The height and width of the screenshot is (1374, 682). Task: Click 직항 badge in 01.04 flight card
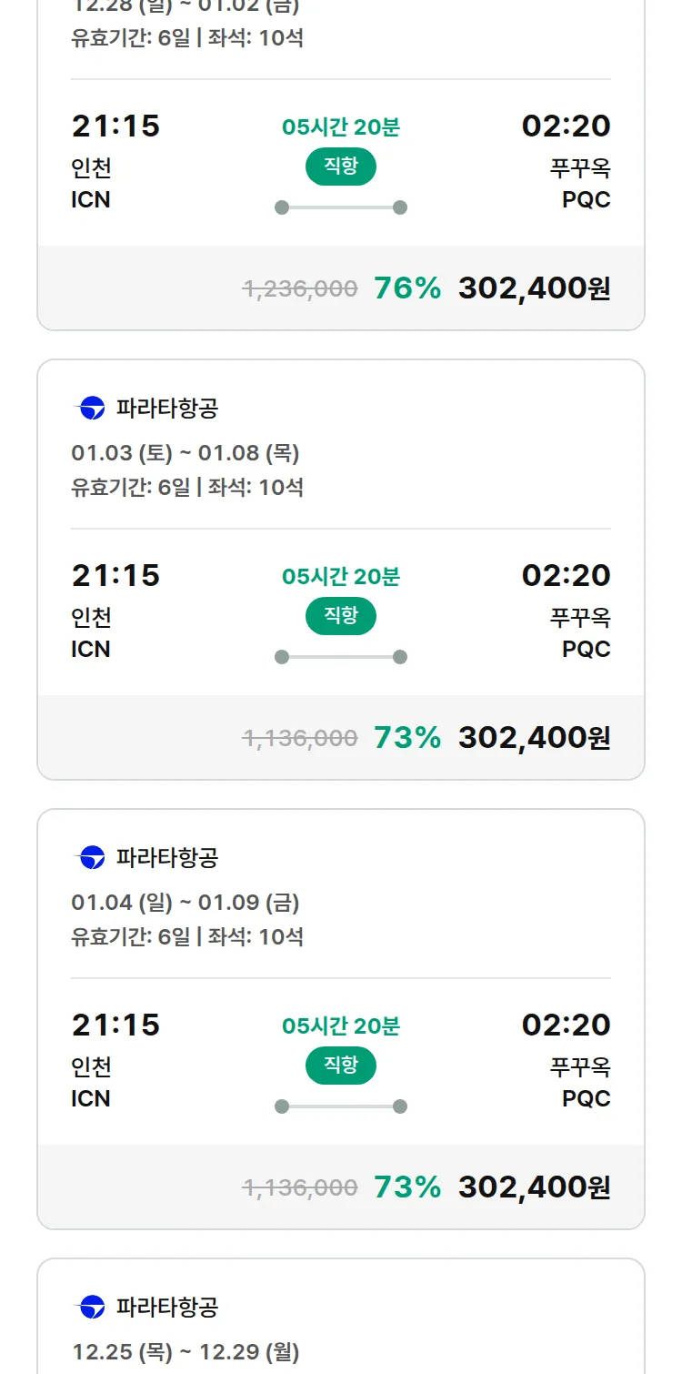340,1066
